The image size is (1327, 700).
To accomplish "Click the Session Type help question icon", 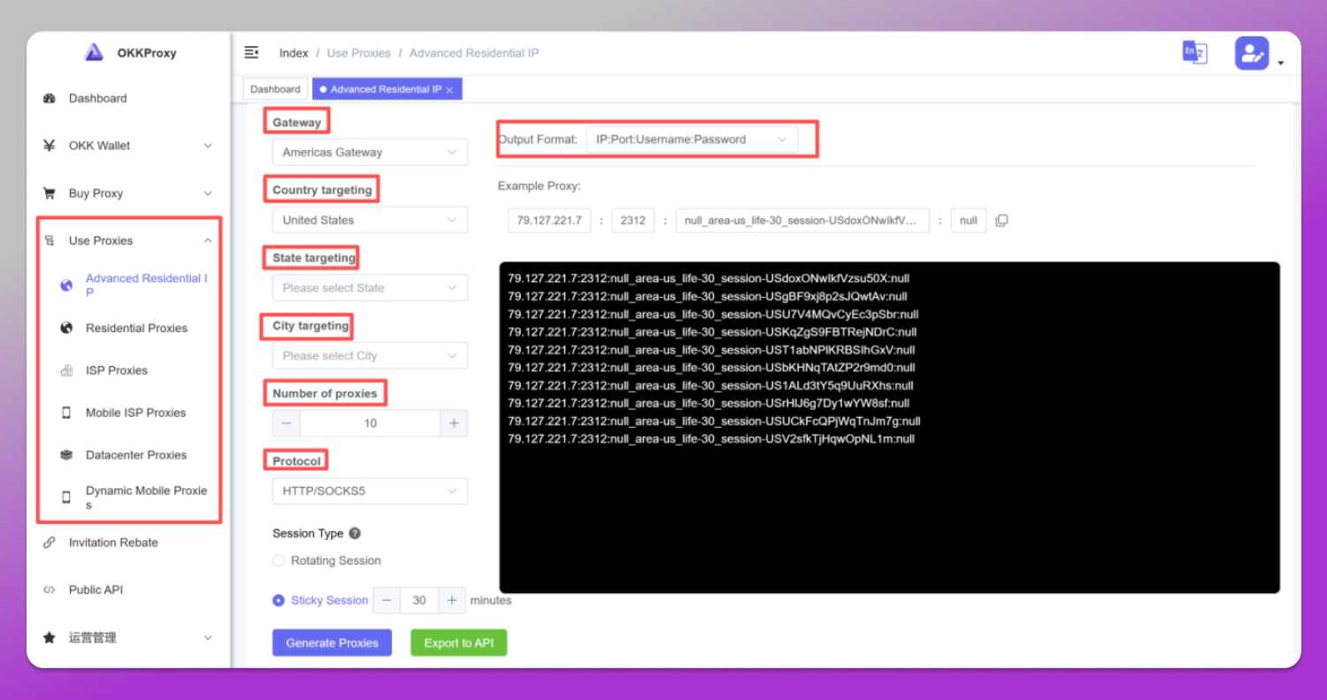I will point(355,533).
